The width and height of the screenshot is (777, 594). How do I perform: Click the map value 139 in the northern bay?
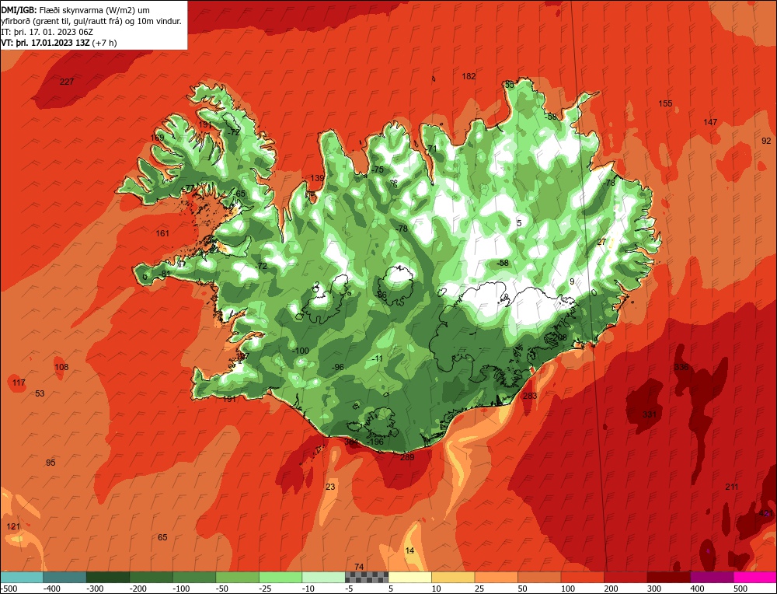pyautogui.click(x=317, y=179)
